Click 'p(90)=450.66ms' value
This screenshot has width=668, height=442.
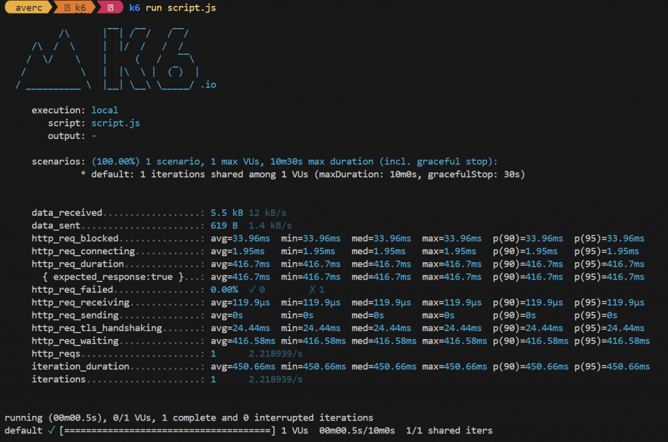coord(530,366)
